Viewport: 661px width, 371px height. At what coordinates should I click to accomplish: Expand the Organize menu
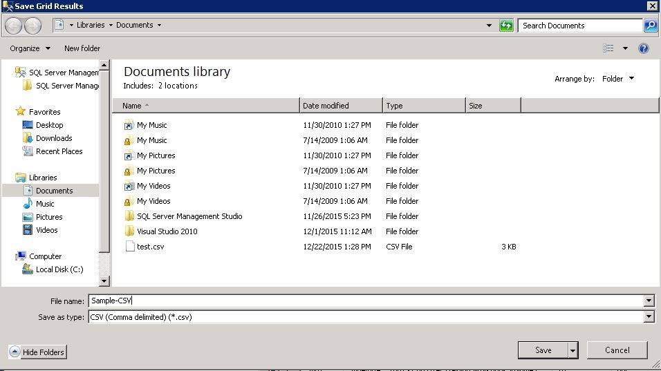[x=30, y=48]
